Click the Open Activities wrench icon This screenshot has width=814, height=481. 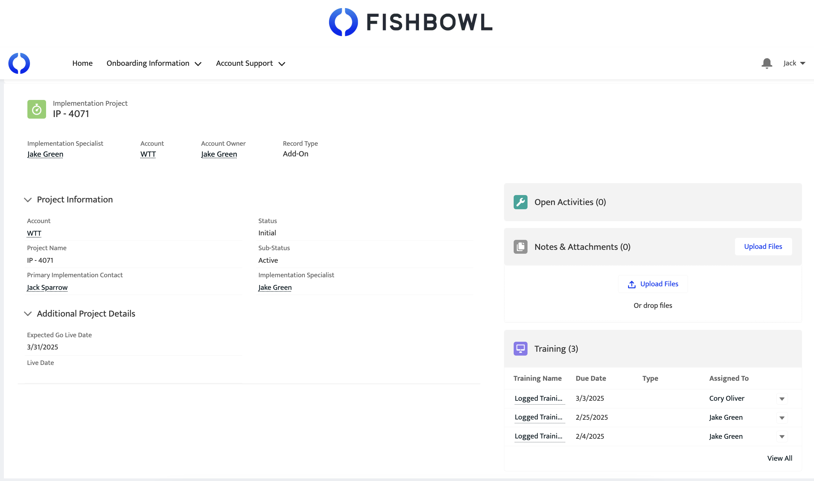[x=520, y=201]
